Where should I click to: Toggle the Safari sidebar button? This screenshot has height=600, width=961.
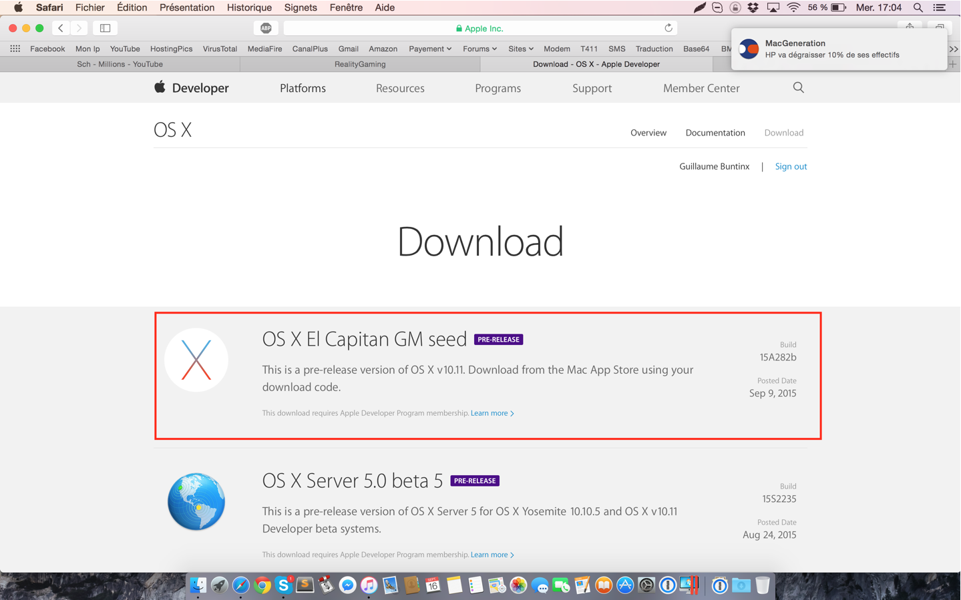pos(106,28)
